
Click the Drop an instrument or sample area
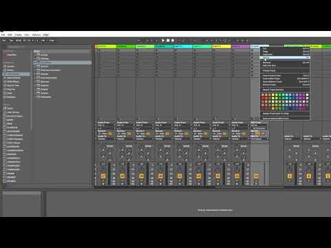(215, 210)
